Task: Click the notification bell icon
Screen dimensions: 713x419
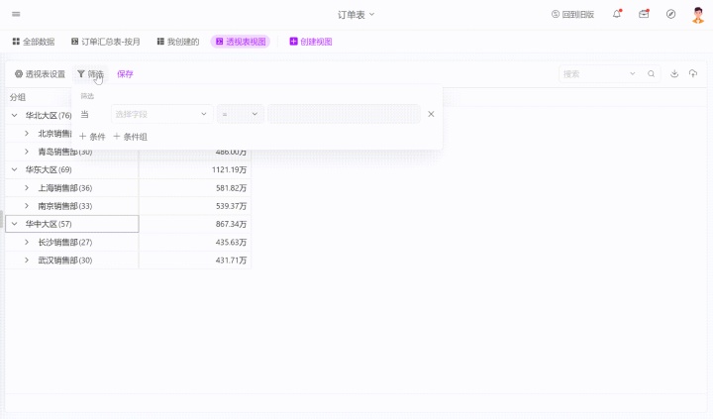Action: tap(618, 14)
